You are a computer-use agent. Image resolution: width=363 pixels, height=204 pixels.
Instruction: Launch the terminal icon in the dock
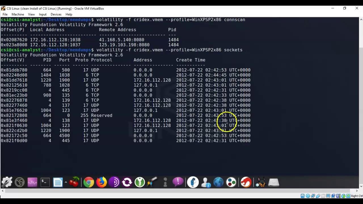(x=45, y=182)
